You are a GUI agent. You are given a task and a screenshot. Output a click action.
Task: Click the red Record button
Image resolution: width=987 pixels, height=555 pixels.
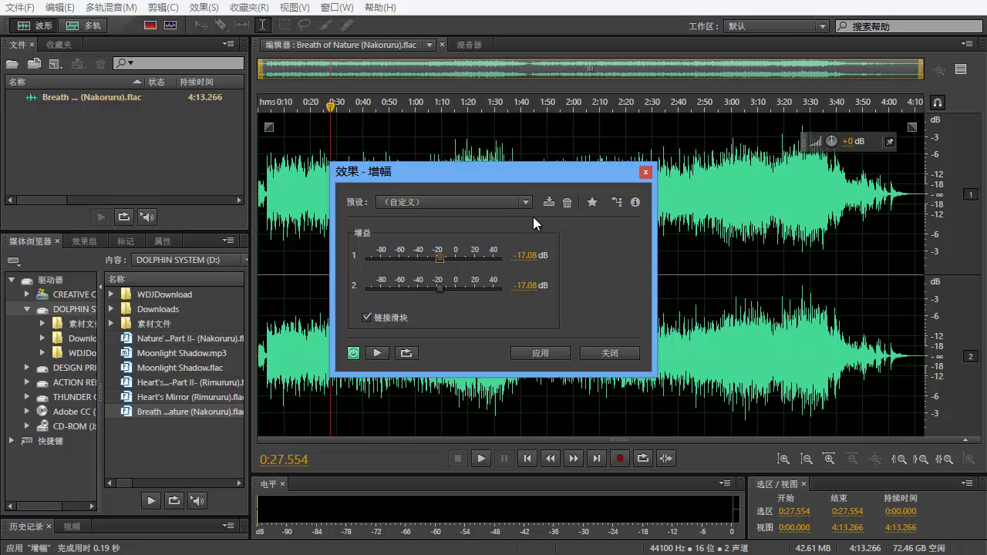pos(619,458)
